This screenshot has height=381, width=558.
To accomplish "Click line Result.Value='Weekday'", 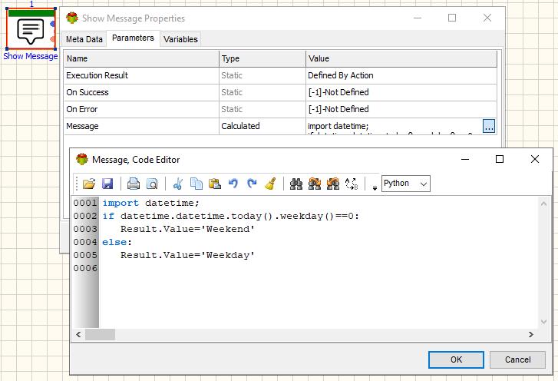I will [x=187, y=255].
